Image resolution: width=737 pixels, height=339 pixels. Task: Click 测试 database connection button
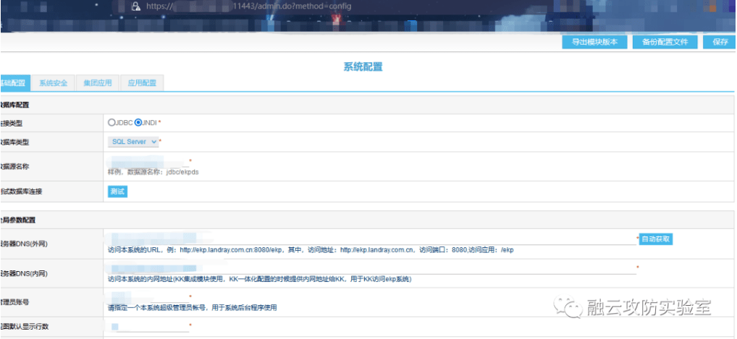[117, 192]
